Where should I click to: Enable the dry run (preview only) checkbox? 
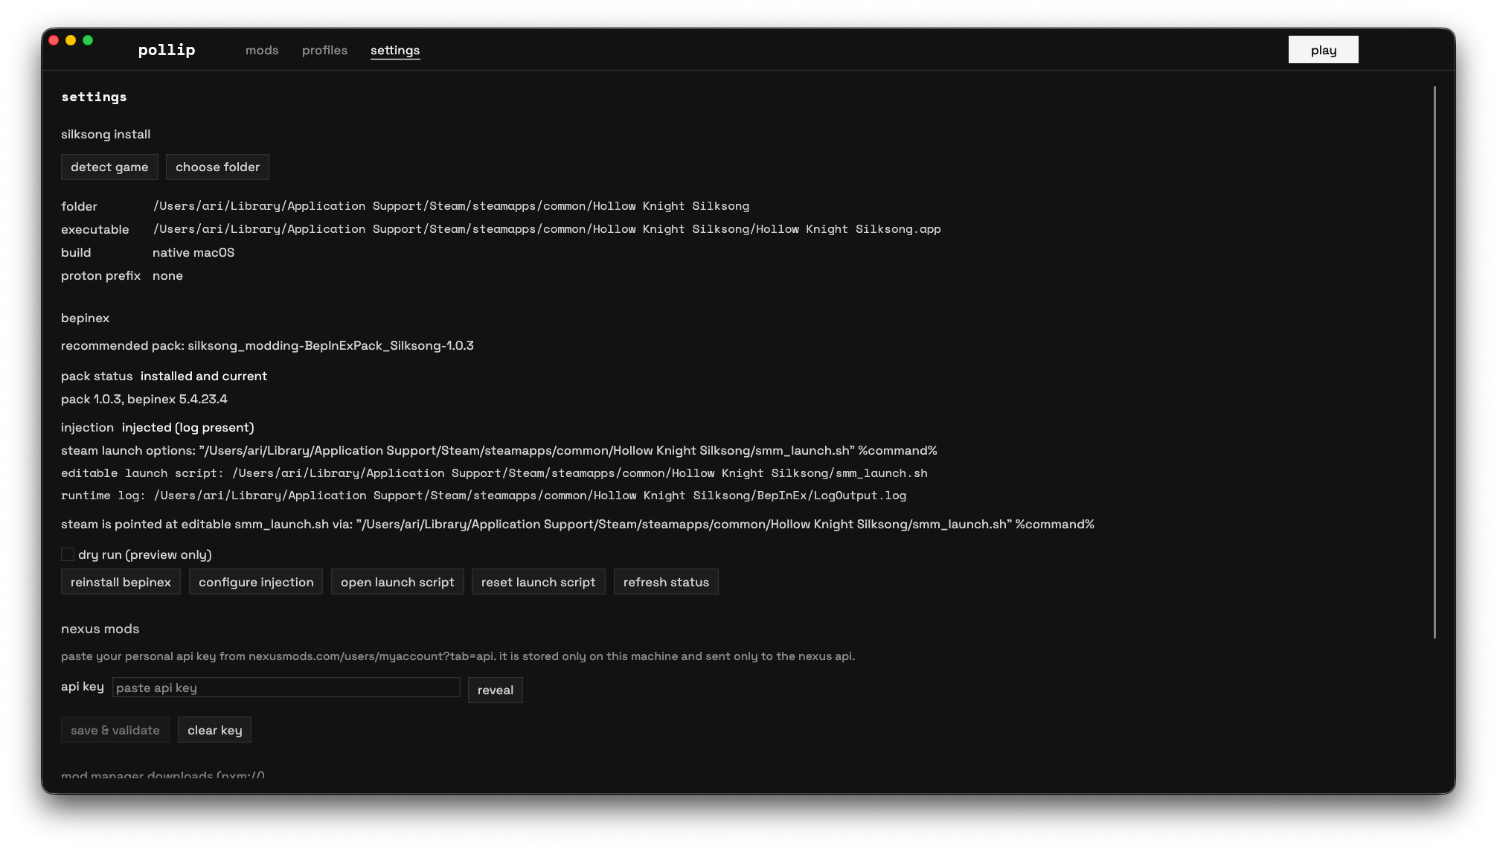[x=68, y=554]
